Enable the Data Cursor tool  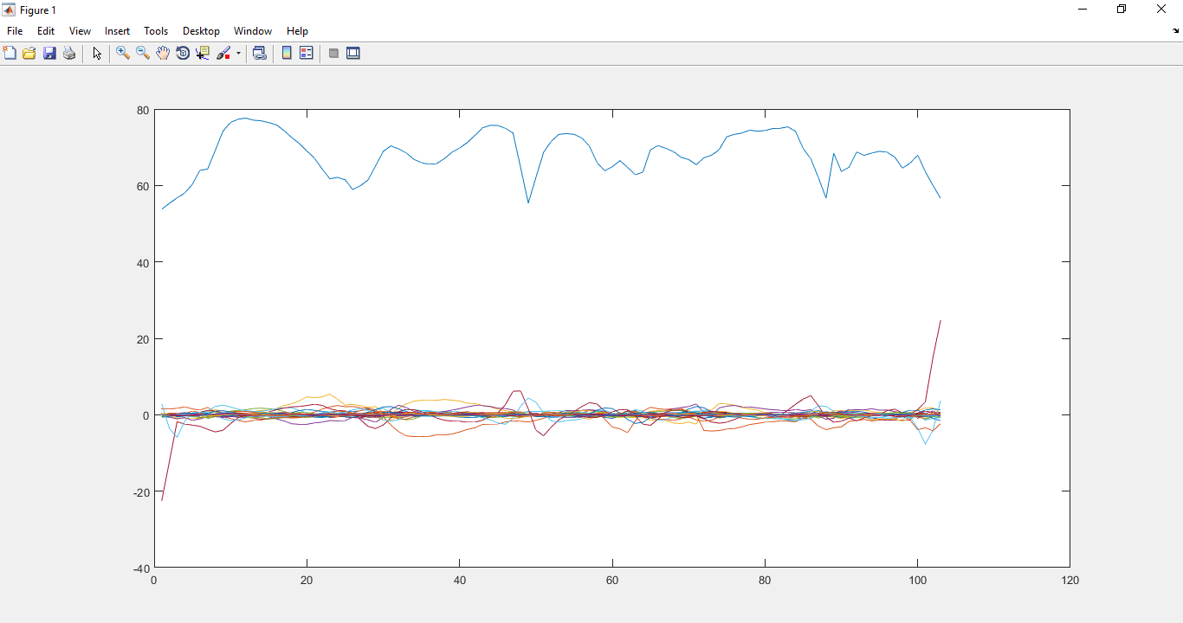click(x=203, y=53)
